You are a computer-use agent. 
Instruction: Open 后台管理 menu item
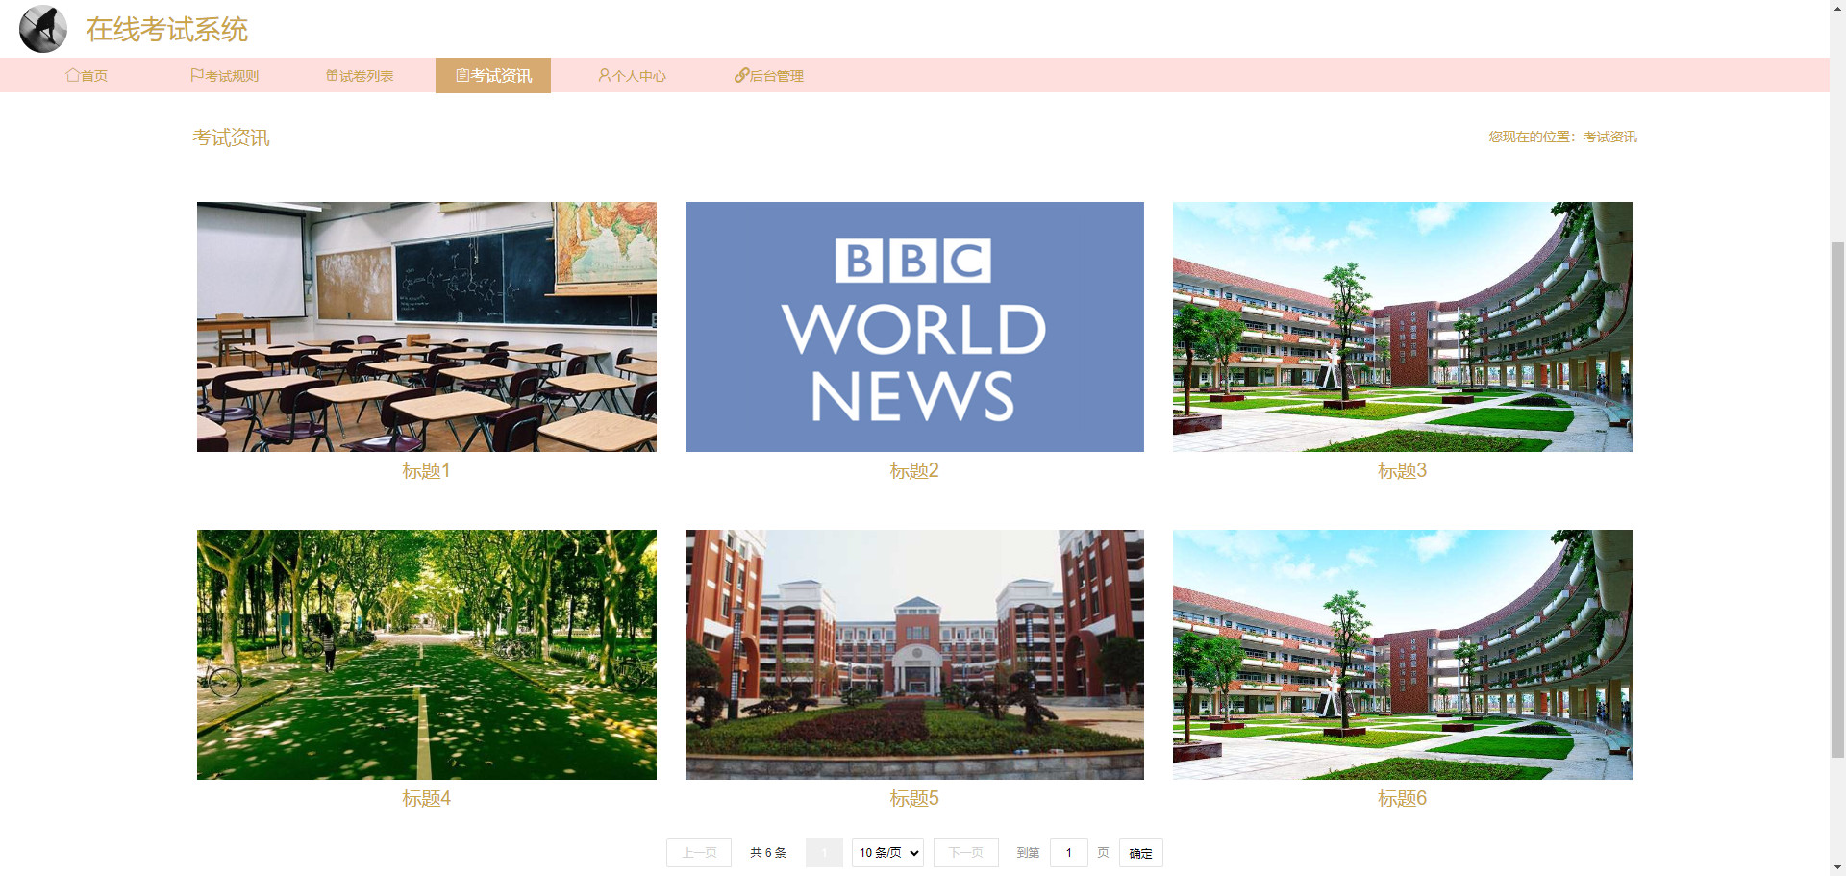[x=769, y=75]
